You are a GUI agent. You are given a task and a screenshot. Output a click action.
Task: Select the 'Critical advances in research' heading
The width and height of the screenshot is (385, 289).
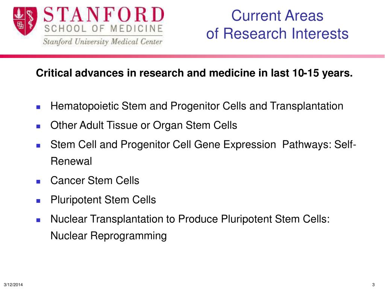pyautogui.click(x=194, y=73)
